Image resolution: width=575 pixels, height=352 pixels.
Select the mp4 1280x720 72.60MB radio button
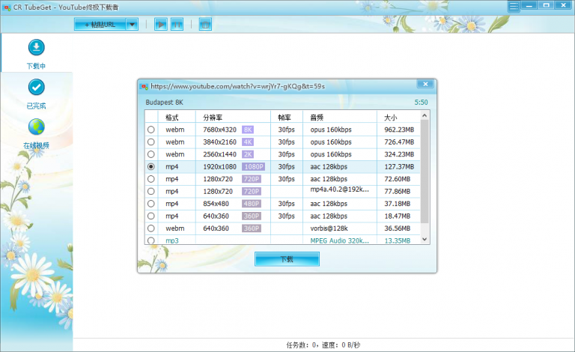150,179
